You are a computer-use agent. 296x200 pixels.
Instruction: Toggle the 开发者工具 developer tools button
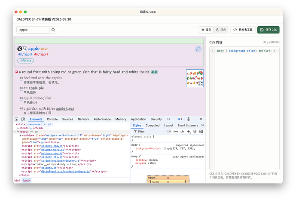pos(243,30)
